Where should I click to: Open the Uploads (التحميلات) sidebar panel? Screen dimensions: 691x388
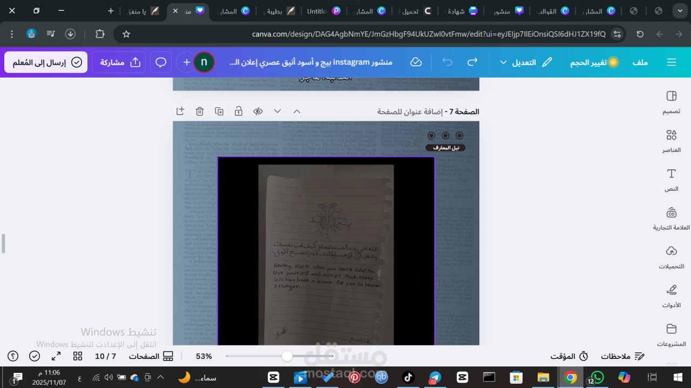pos(671,258)
